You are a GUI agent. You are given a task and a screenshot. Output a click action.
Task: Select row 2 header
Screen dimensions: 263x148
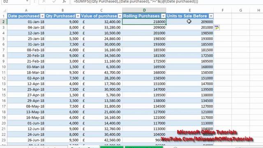(x=4, y=22)
